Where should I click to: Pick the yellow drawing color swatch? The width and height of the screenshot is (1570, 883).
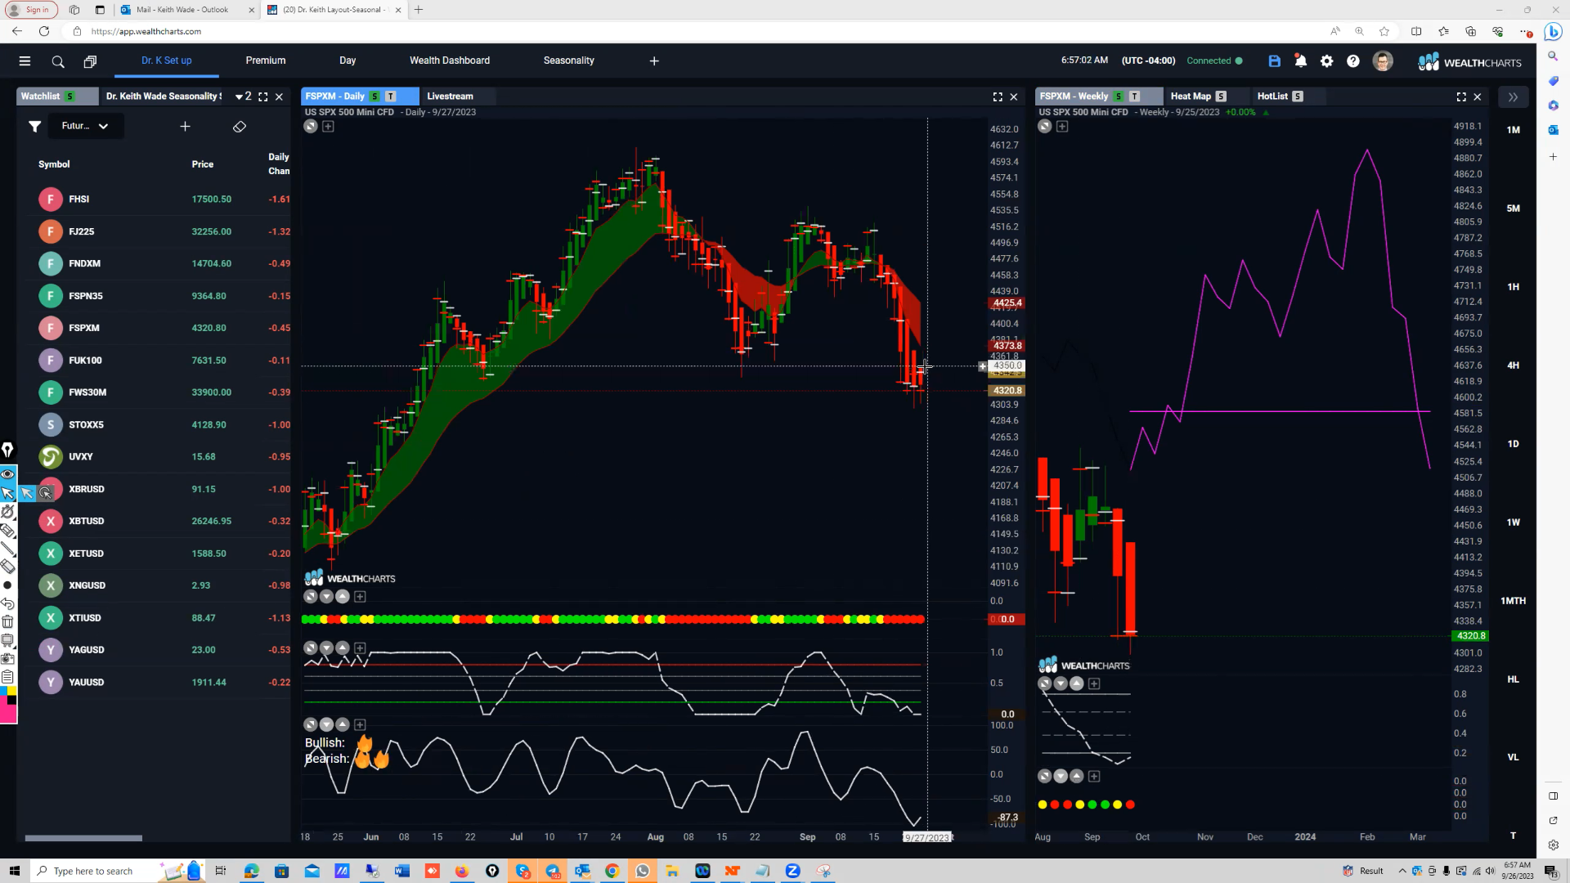coord(11,692)
